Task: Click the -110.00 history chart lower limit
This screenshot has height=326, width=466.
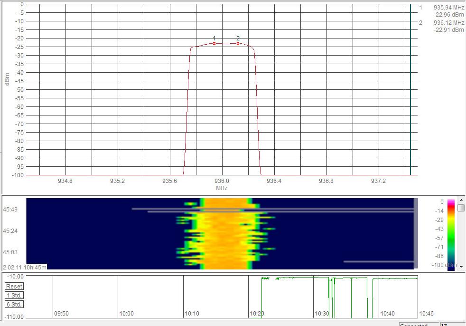Action: coord(14,317)
